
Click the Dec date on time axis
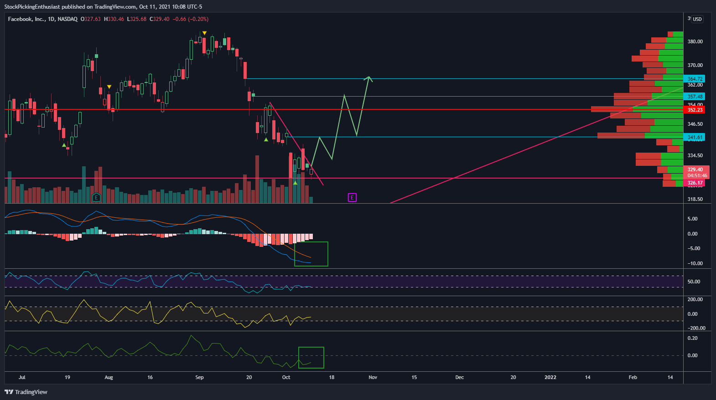459,377
